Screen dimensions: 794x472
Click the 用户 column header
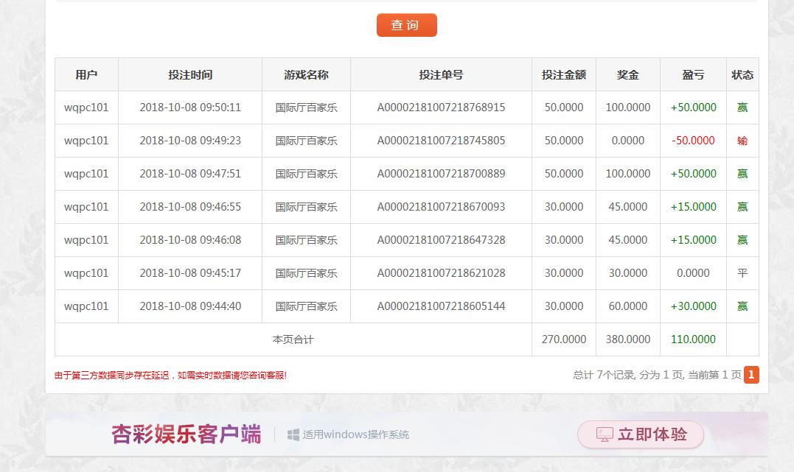tap(86, 75)
